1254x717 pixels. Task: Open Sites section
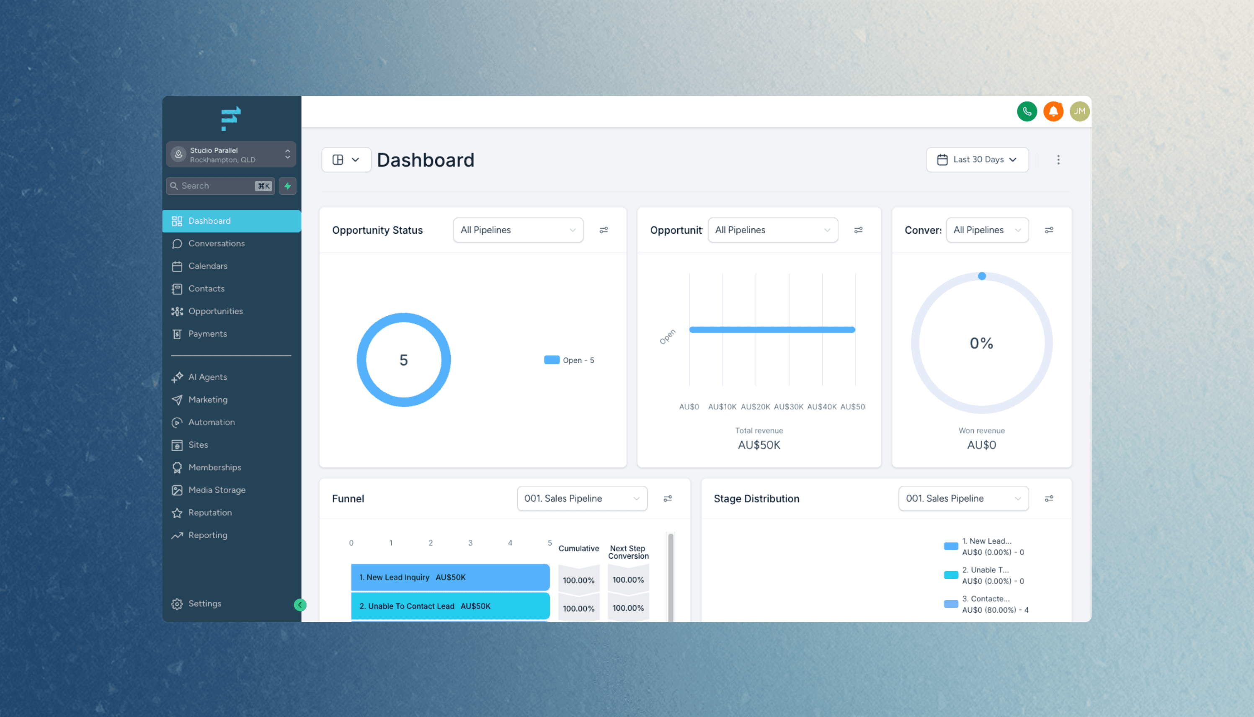tap(231, 445)
